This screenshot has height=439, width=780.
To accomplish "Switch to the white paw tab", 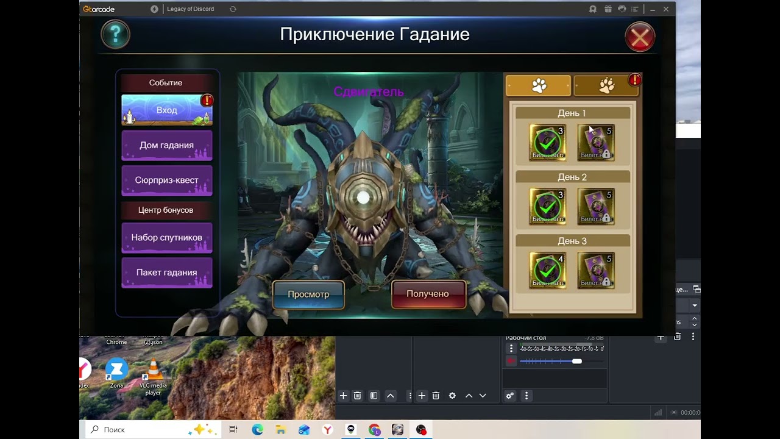I will 539,86.
